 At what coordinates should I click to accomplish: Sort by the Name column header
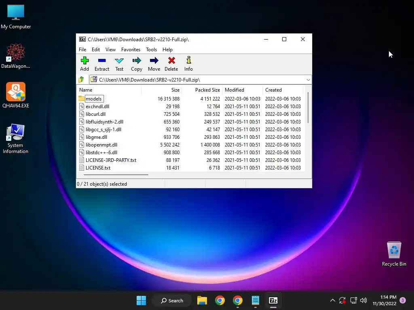click(109, 90)
